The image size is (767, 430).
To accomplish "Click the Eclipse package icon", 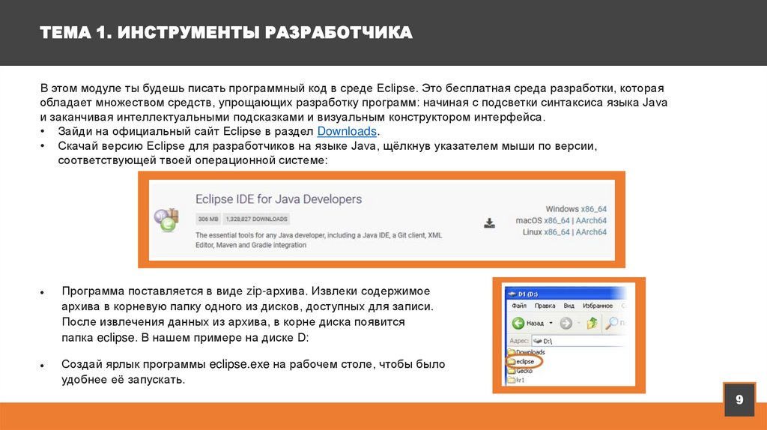I will tap(167, 219).
